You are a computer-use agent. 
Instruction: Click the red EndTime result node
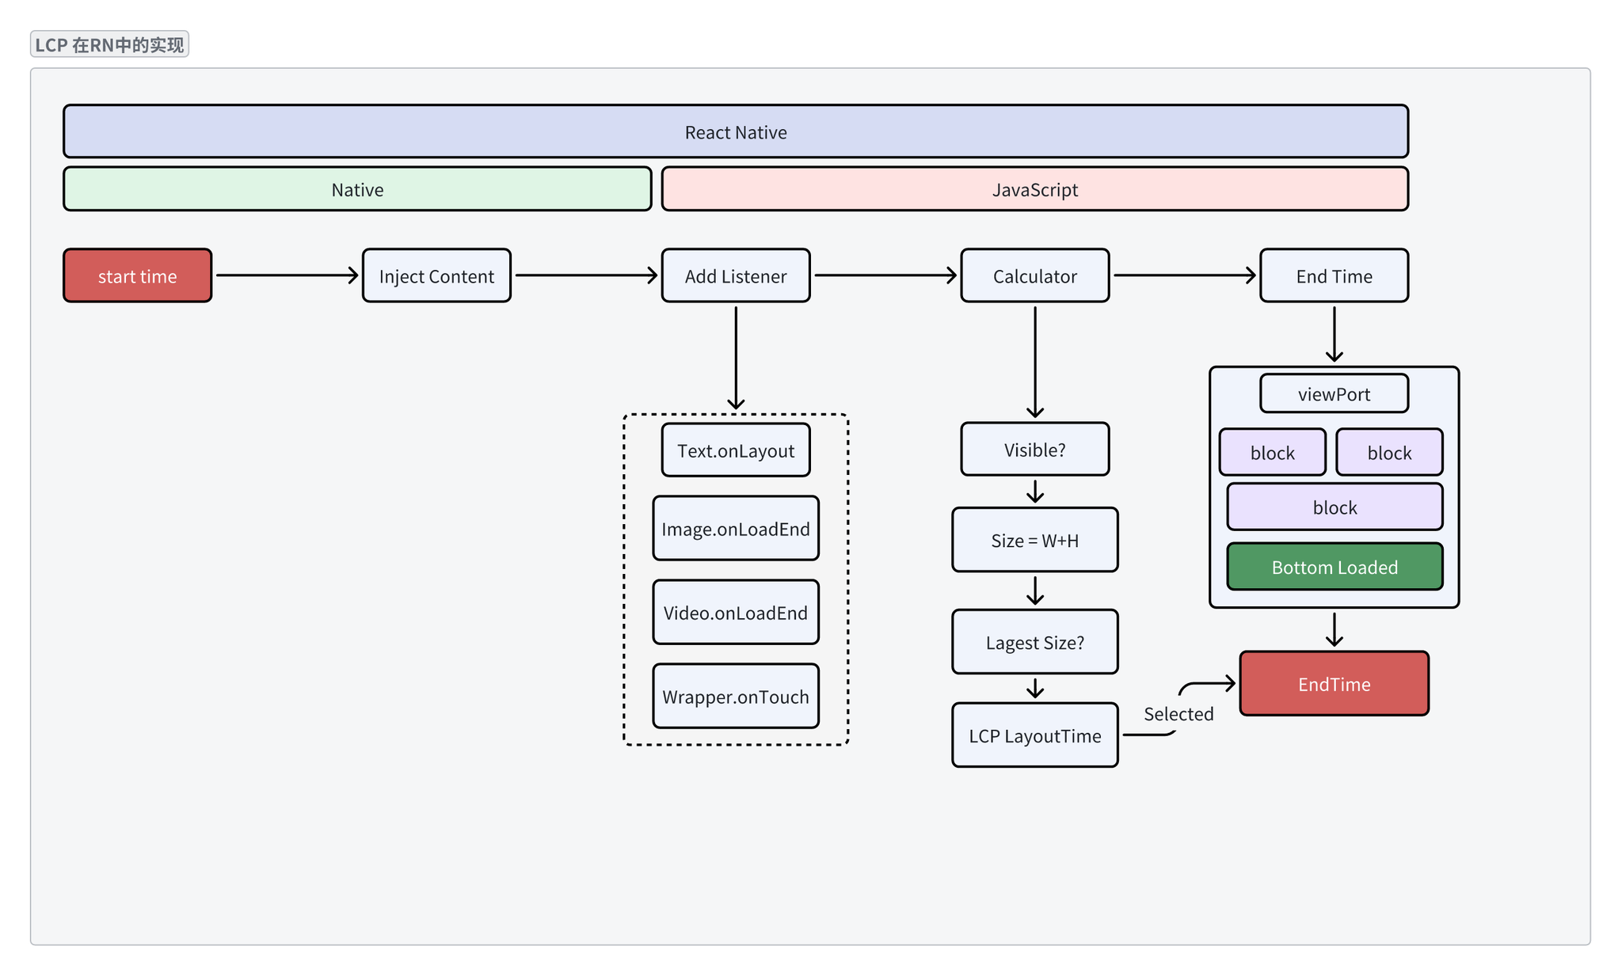pos(1335,684)
